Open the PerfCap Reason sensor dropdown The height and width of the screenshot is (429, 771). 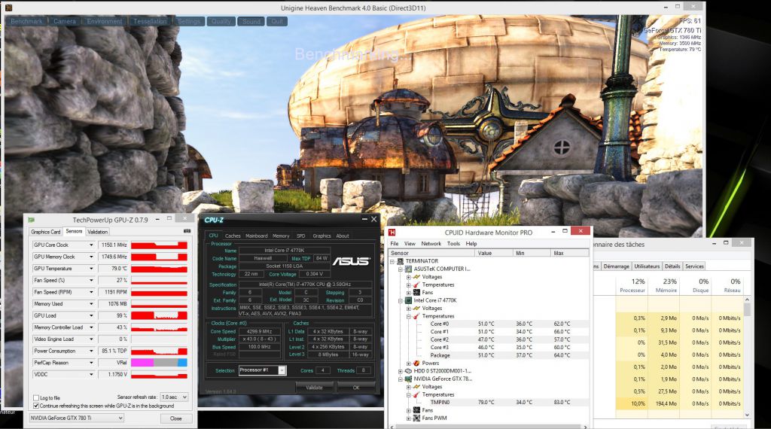(91, 363)
